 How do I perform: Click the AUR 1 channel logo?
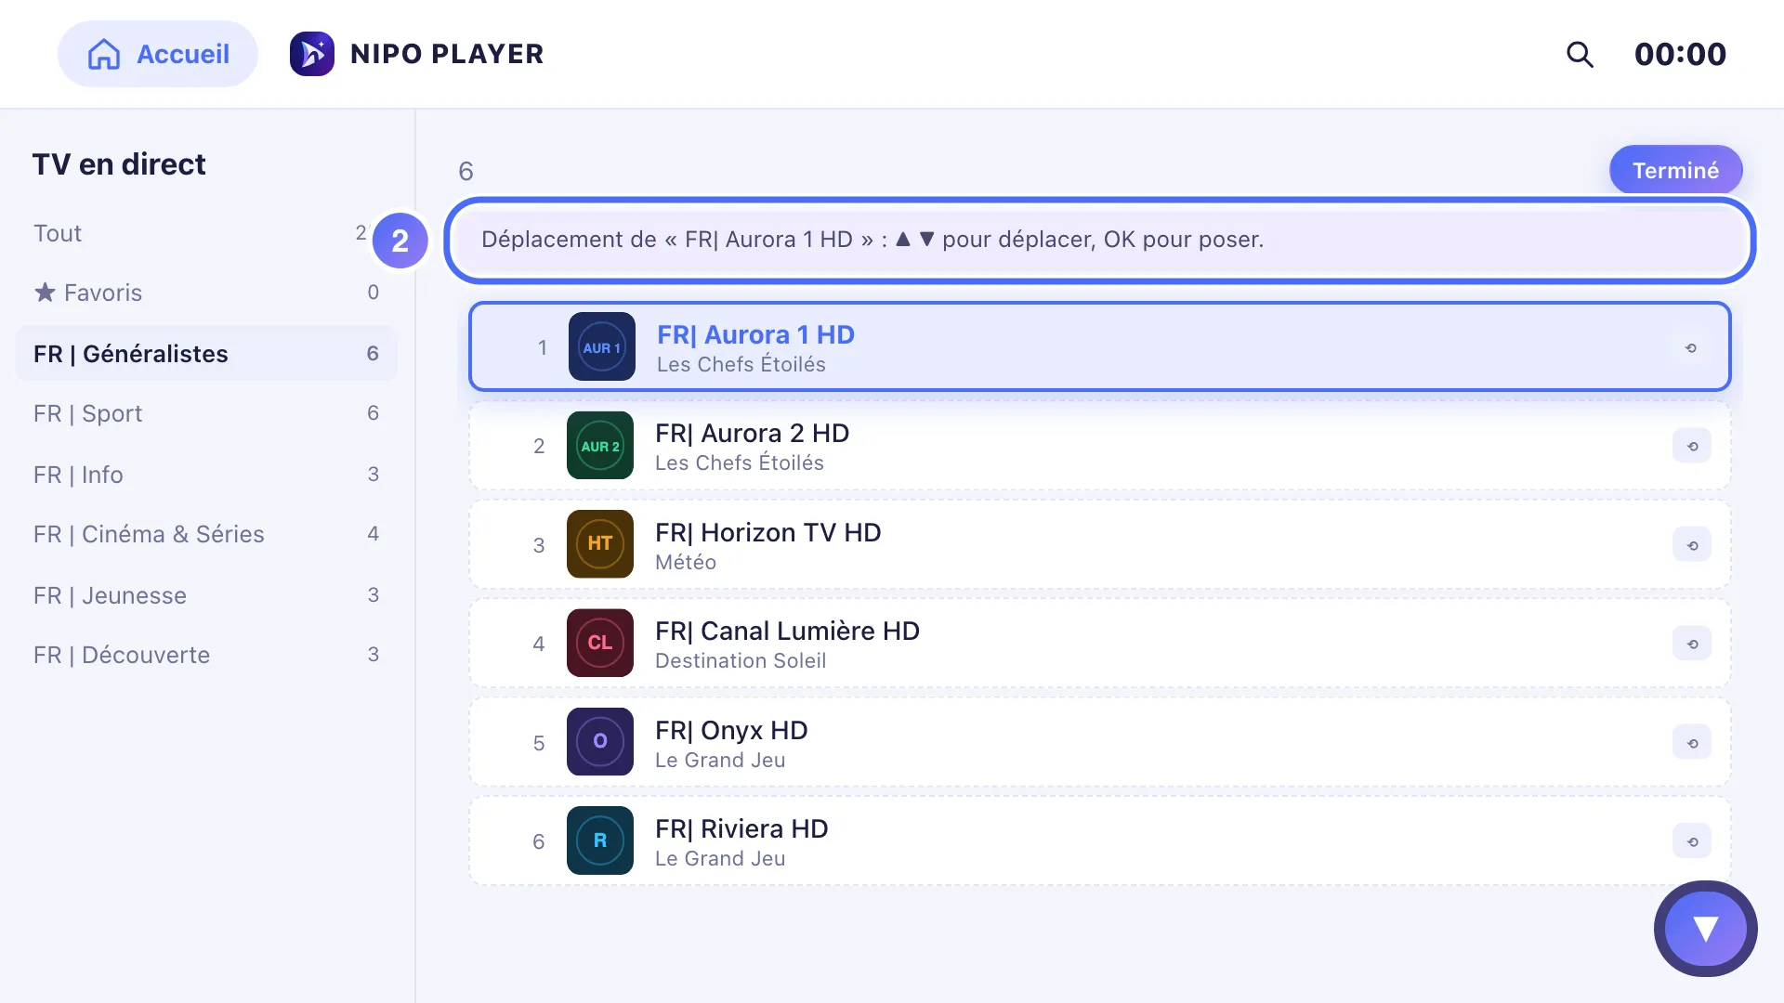tap(601, 346)
